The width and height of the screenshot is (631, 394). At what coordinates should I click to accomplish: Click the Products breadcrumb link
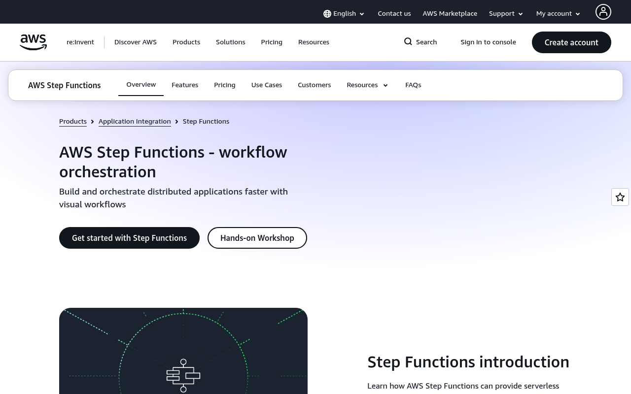click(x=73, y=122)
